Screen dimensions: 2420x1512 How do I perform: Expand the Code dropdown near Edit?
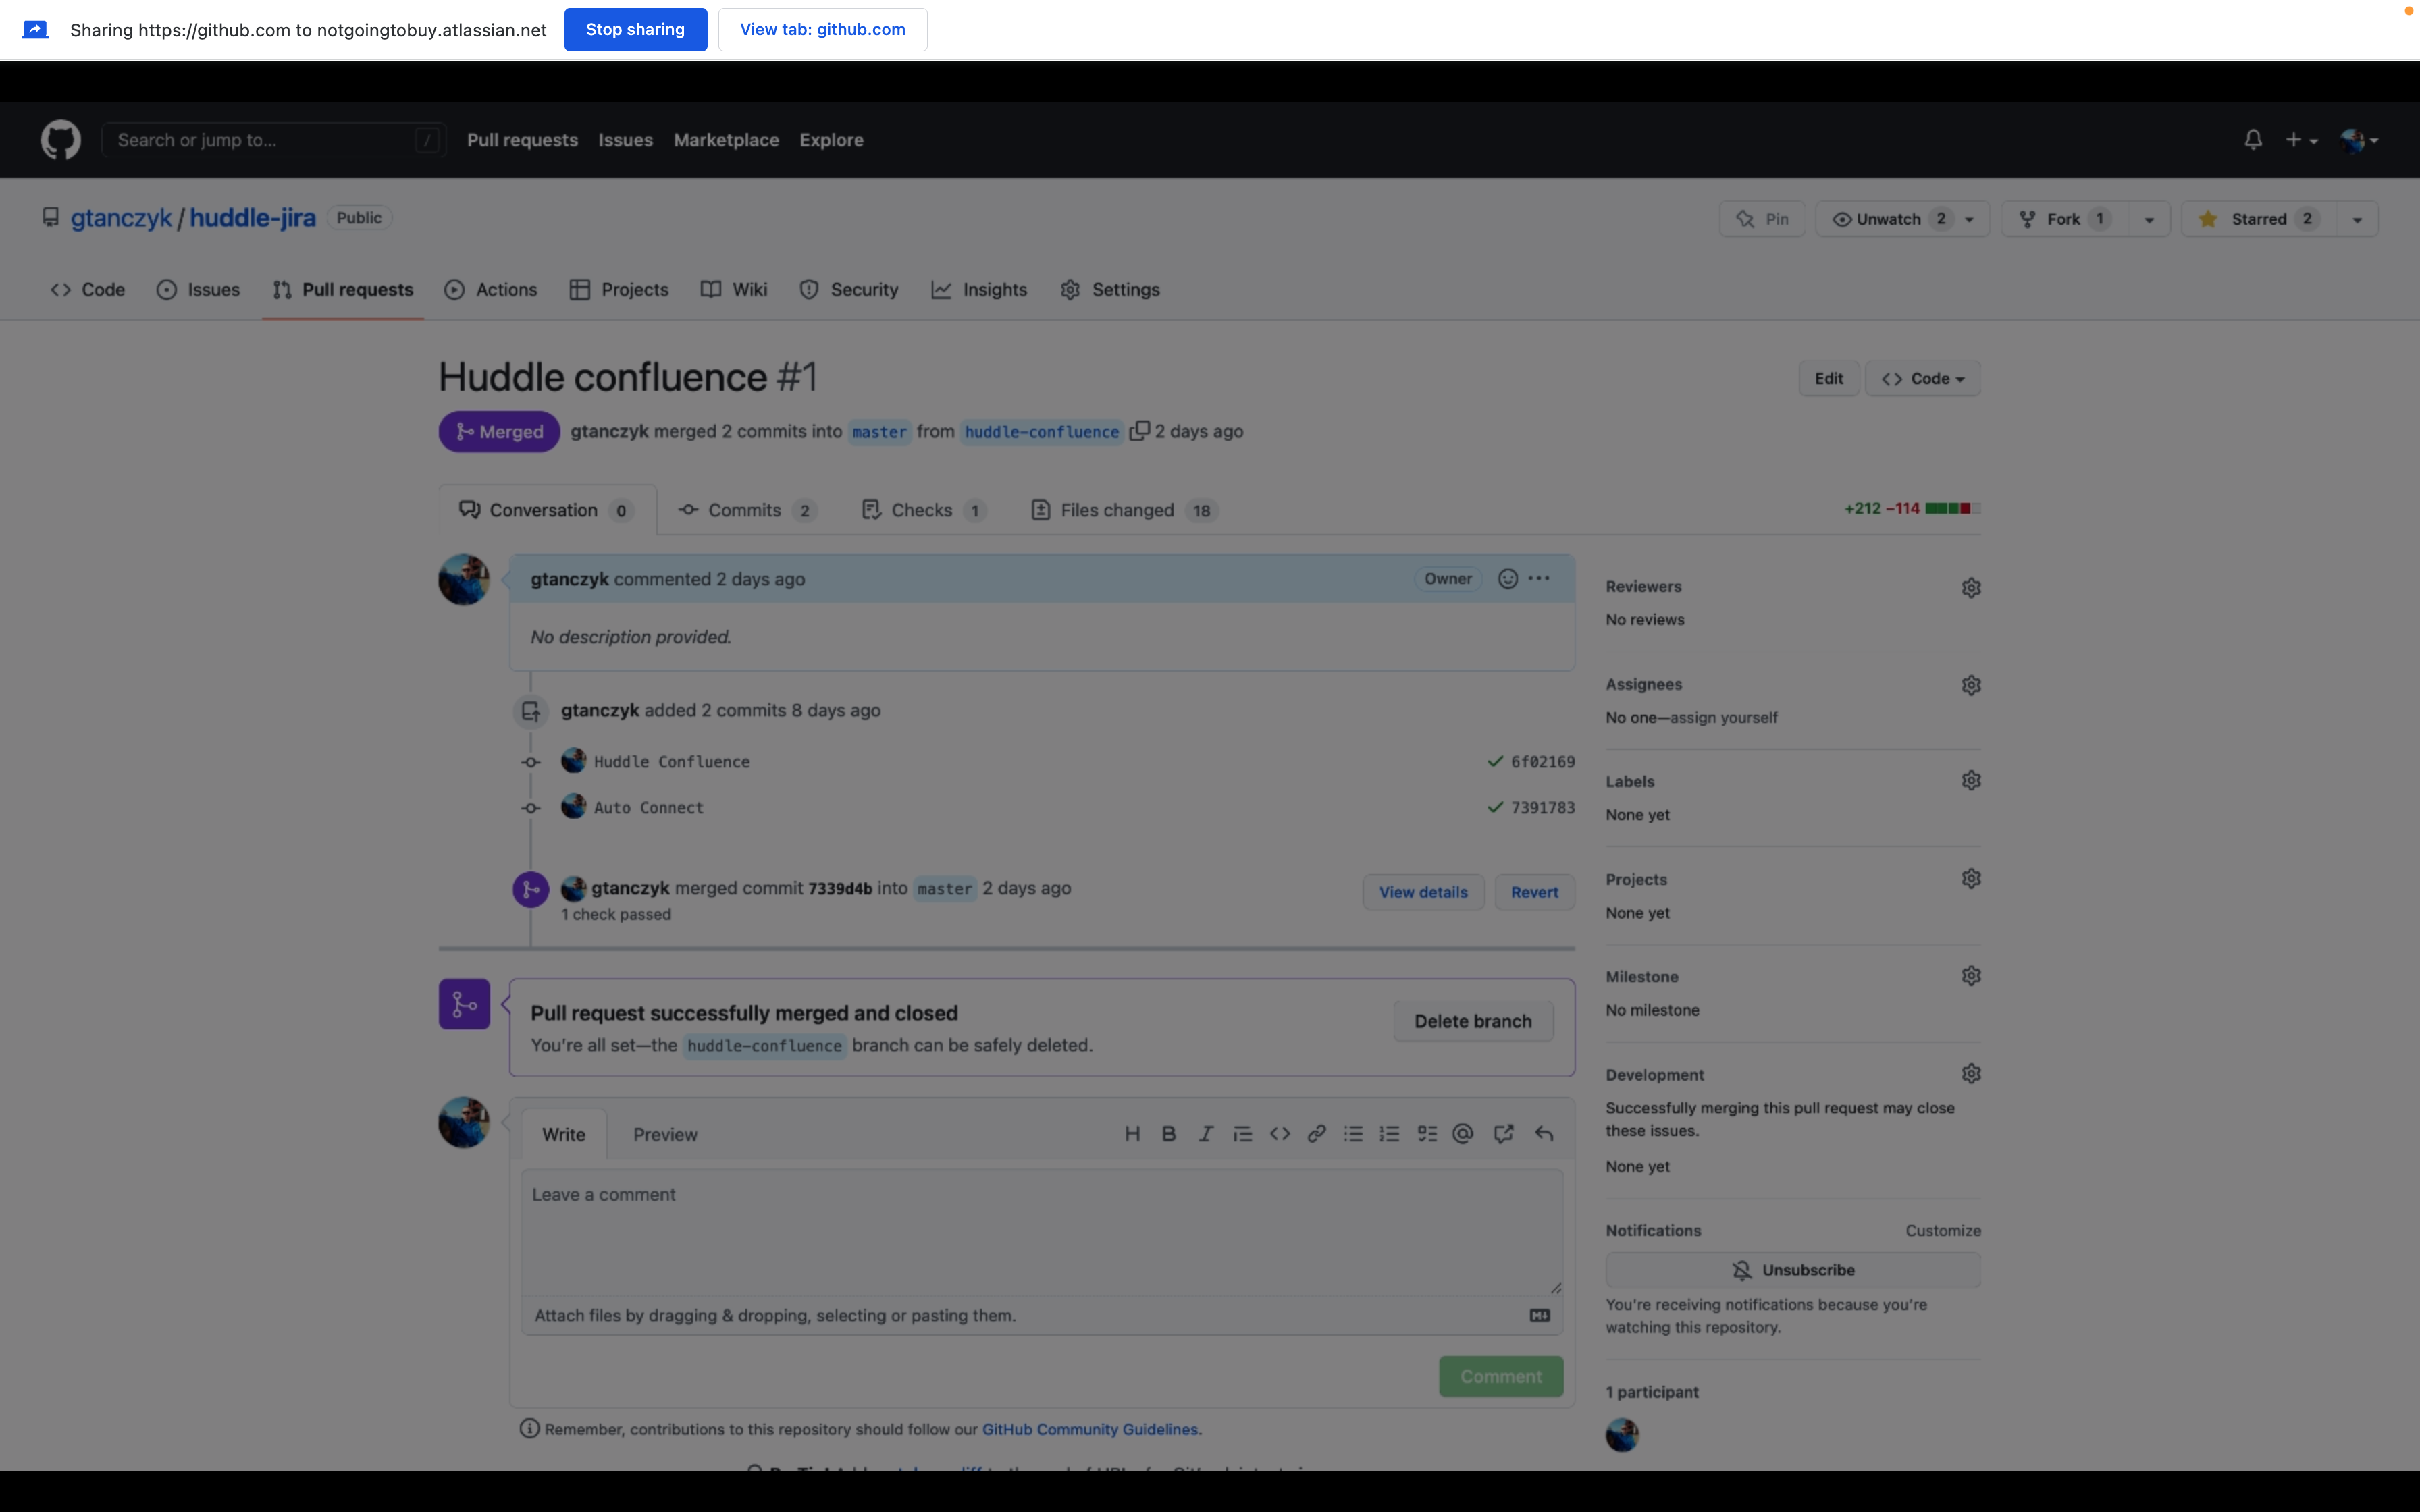[1922, 379]
